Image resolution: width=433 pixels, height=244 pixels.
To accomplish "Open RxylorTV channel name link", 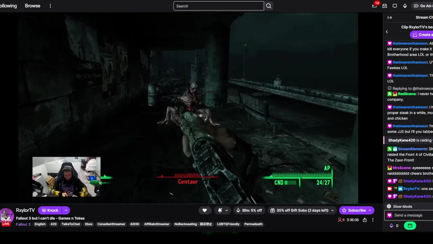I will pos(25,210).
